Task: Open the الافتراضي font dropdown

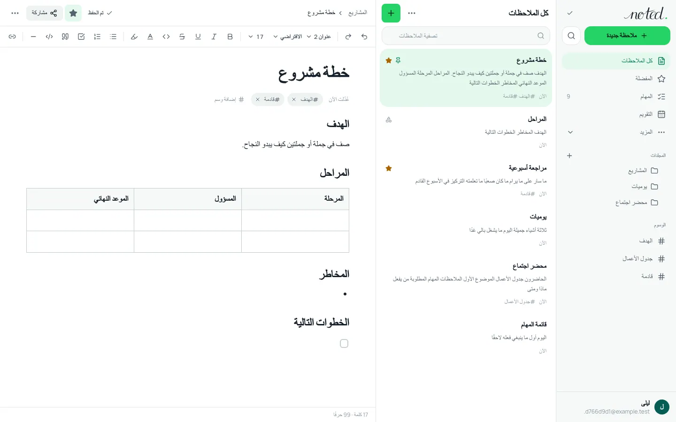Action: (x=288, y=37)
